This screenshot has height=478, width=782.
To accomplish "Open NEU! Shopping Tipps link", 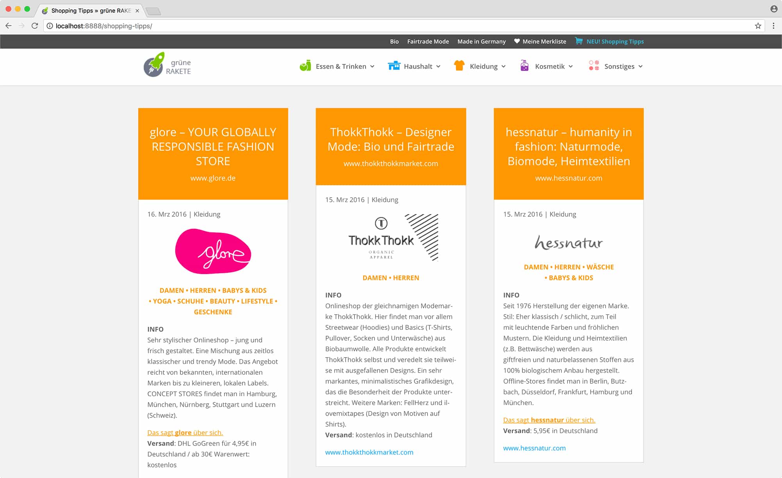I will [615, 41].
